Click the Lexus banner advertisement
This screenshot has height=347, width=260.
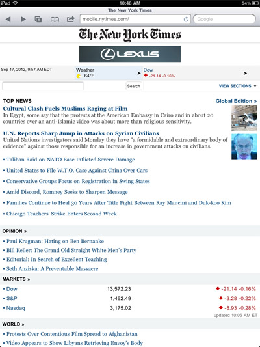pyautogui.click(x=130, y=54)
